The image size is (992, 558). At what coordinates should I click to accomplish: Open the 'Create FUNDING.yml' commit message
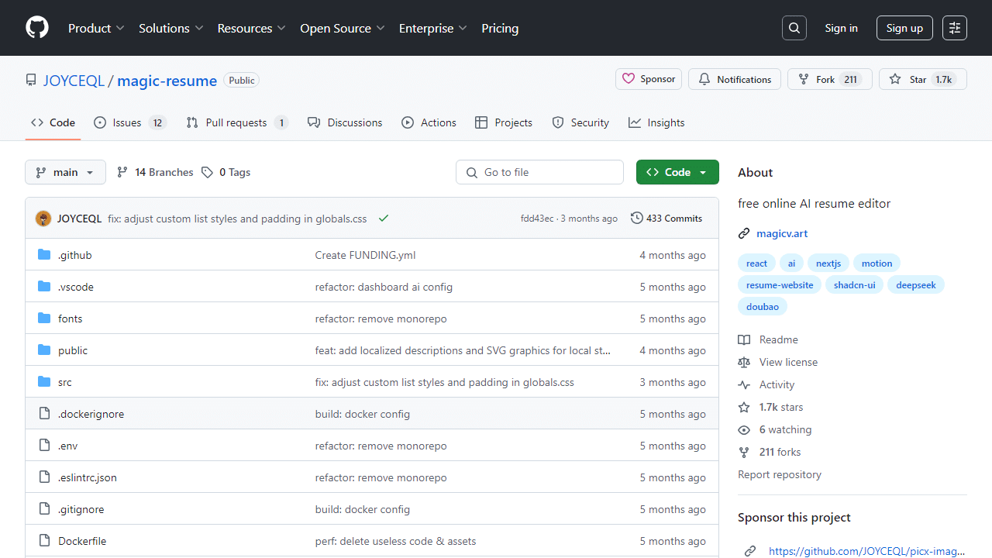point(365,255)
